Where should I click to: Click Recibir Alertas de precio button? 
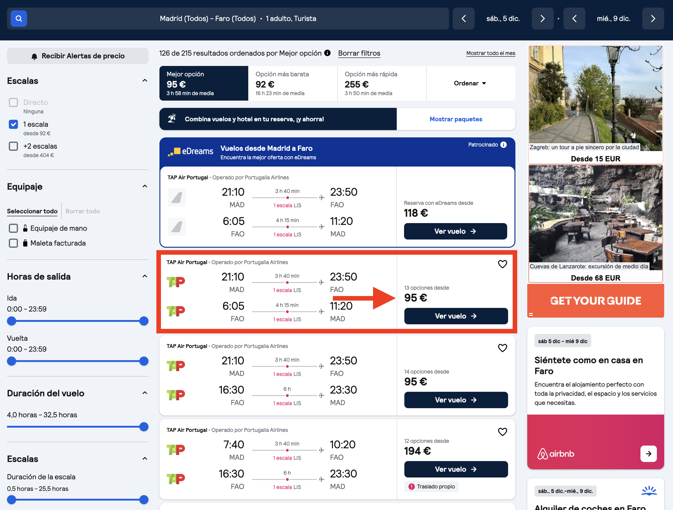(78, 56)
